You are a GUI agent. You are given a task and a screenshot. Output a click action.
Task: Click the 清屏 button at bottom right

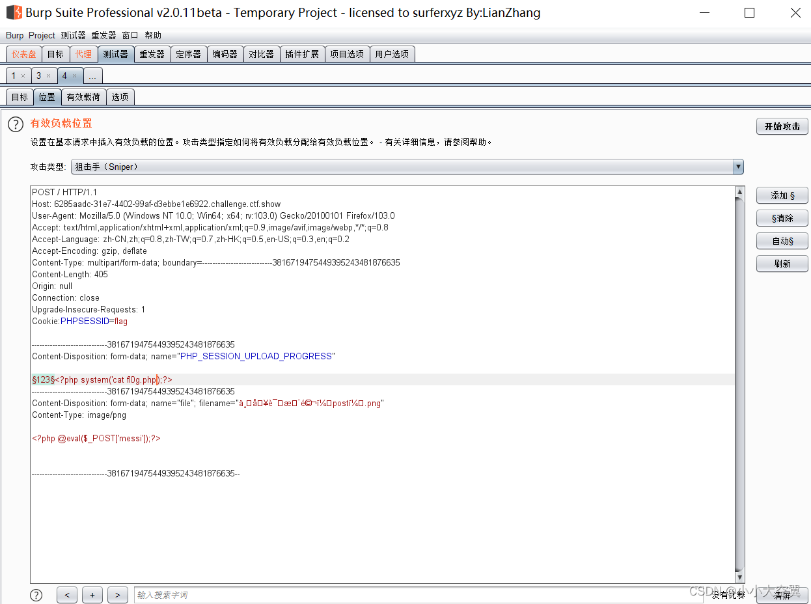click(x=782, y=595)
